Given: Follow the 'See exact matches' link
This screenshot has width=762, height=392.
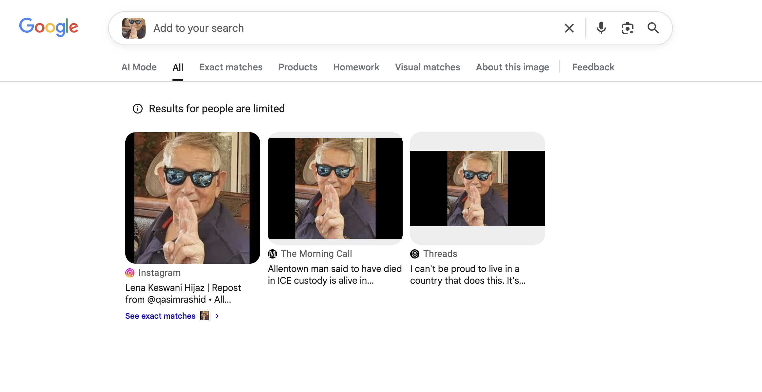Looking at the screenshot, I should (x=160, y=316).
